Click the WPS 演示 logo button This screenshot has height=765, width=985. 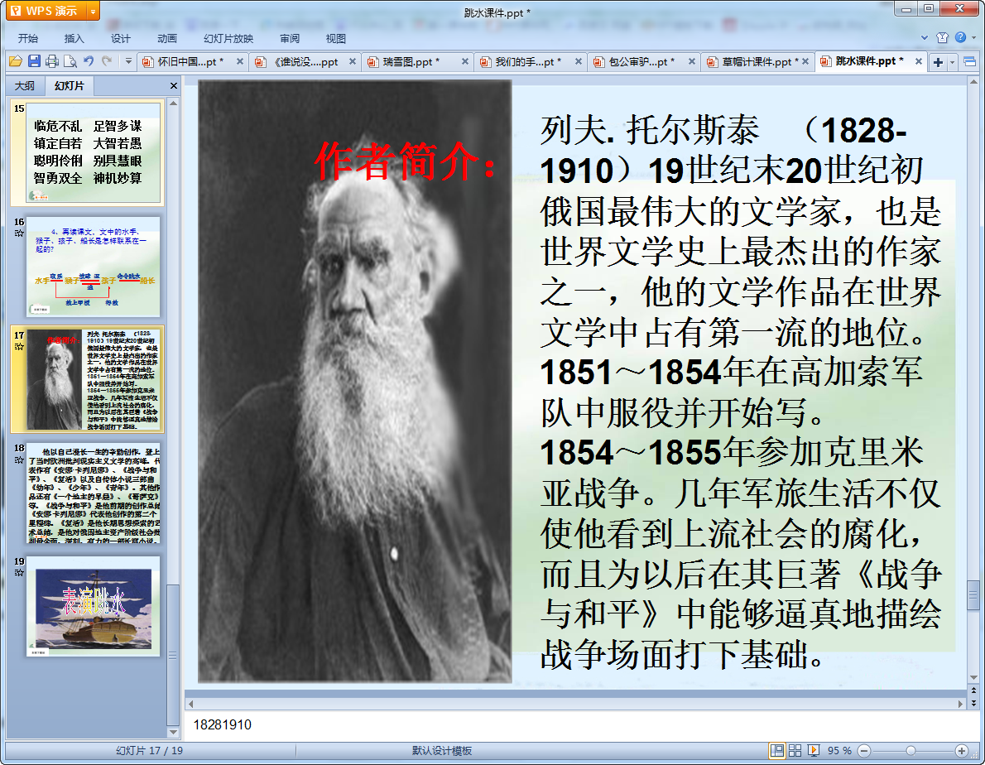point(46,12)
